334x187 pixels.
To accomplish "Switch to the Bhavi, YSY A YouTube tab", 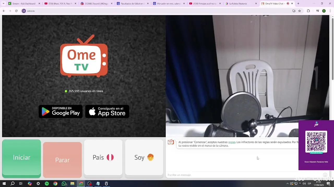I will pos(60,4).
